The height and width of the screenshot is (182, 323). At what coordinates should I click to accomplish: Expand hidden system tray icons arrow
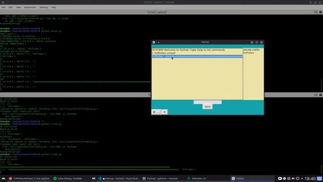tap(302, 178)
